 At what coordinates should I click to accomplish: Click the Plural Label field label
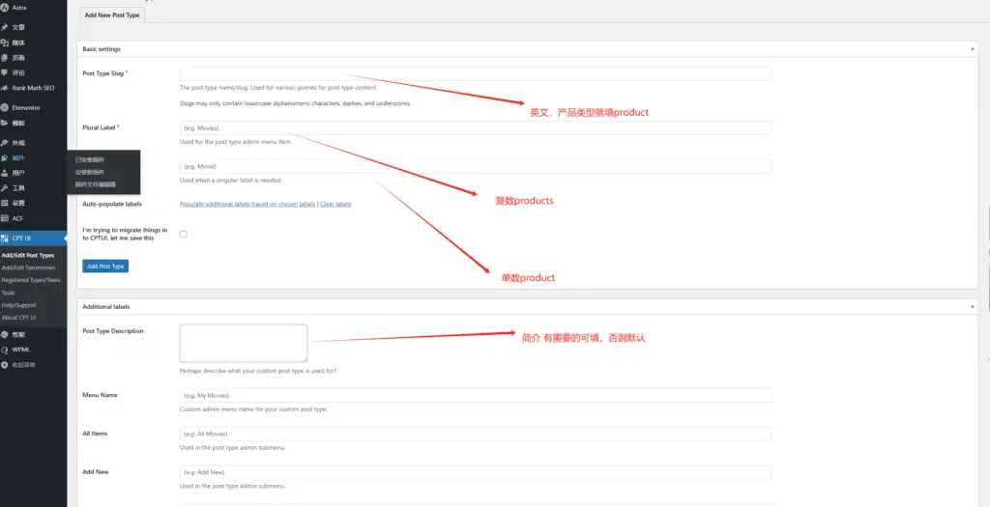tap(100, 127)
